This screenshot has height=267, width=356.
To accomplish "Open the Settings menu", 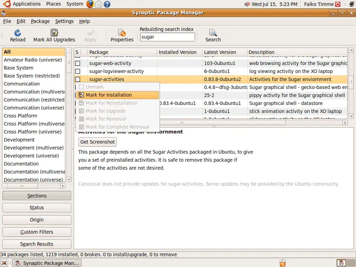I will (64, 21).
